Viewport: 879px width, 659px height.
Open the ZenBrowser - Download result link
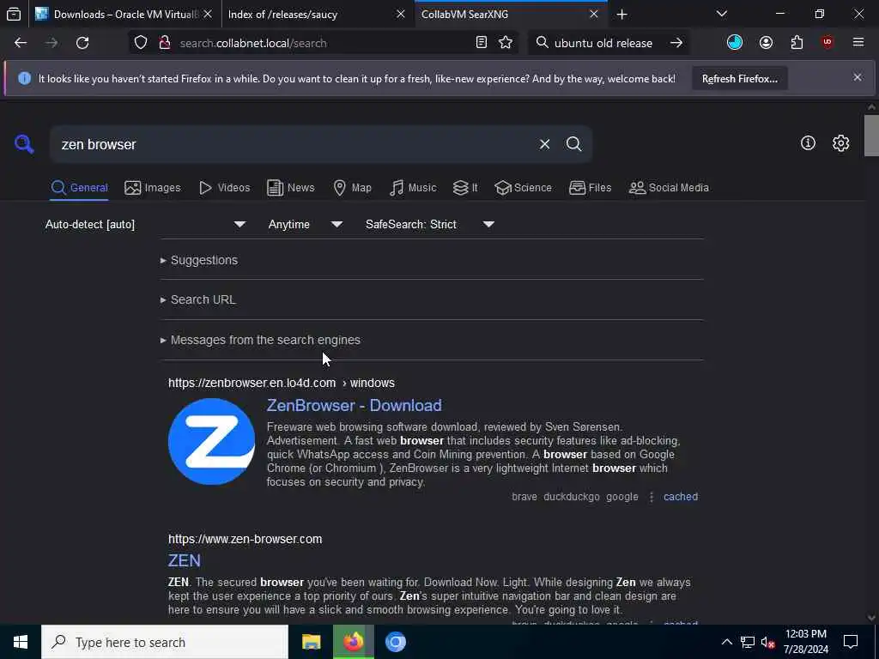355,405
